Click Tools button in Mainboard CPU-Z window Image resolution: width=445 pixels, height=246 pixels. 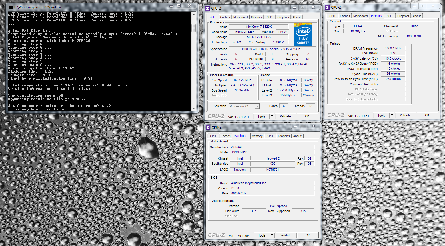(x=262, y=235)
